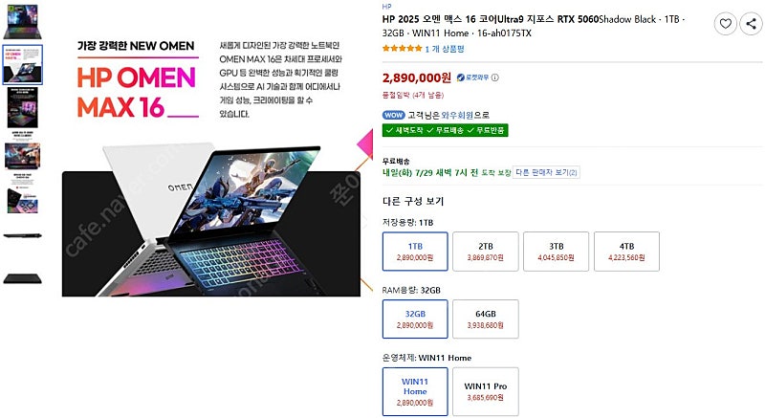Open the 와우회원 membership link
Image resolution: width=765 pixels, height=418 pixels.
pyautogui.click(x=457, y=115)
